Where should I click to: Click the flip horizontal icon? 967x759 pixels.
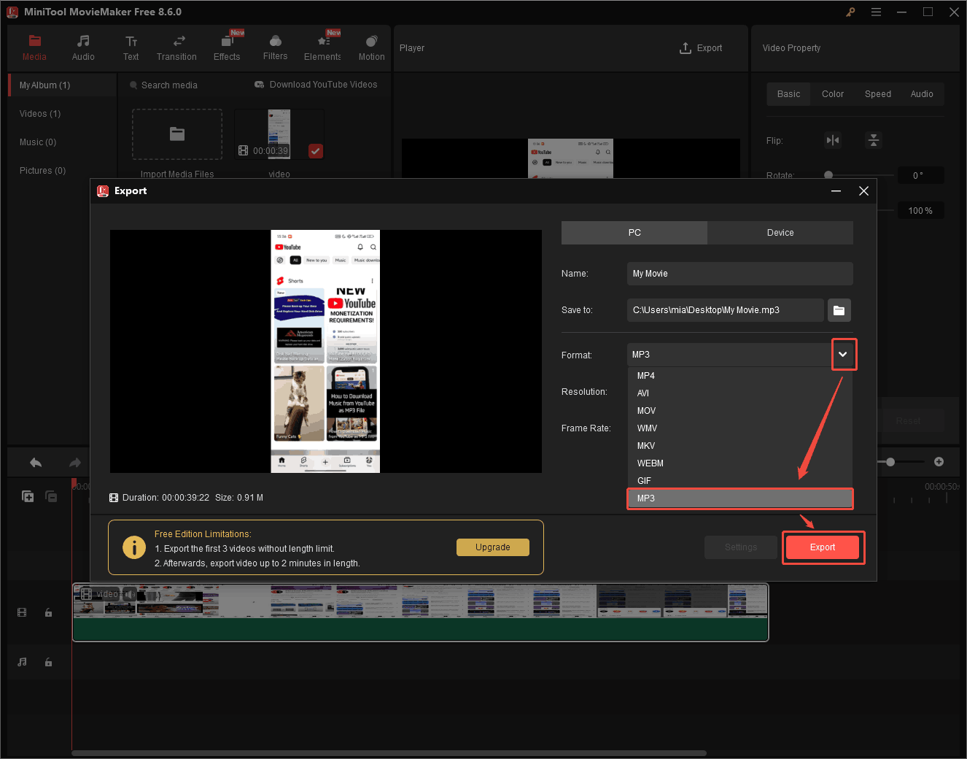833,140
